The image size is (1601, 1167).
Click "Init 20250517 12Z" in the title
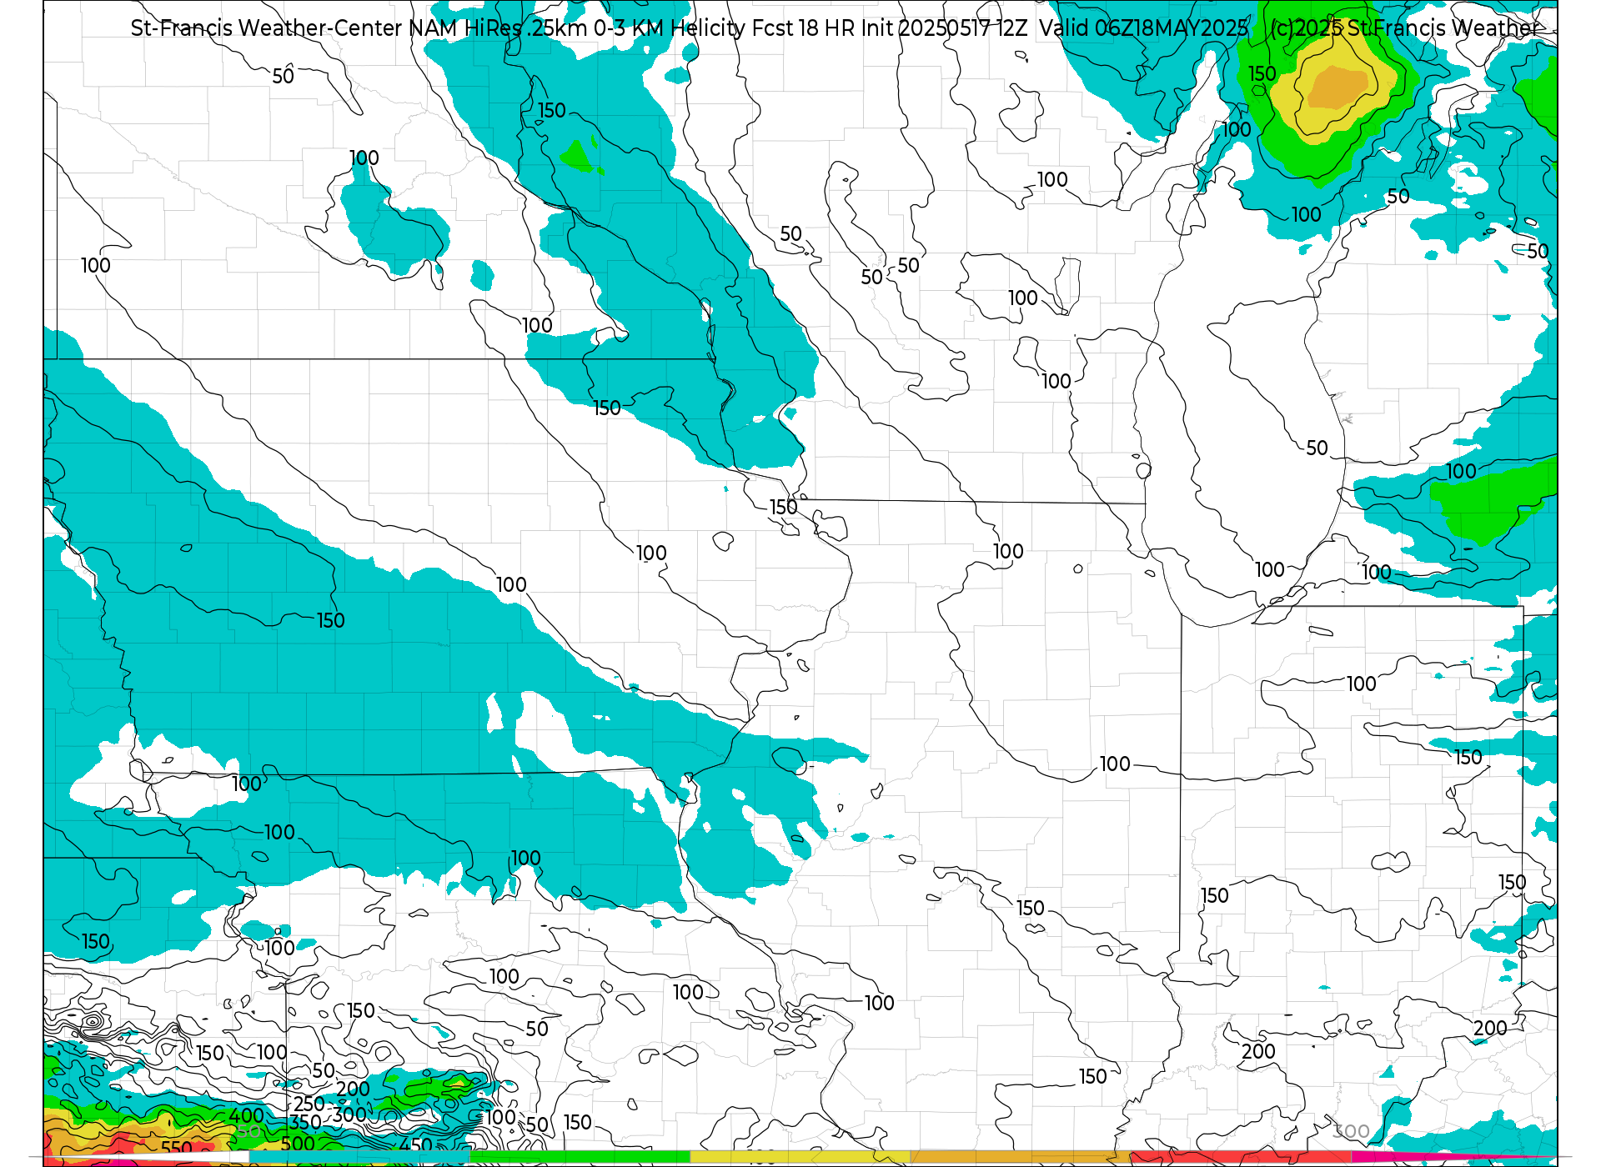[944, 28]
